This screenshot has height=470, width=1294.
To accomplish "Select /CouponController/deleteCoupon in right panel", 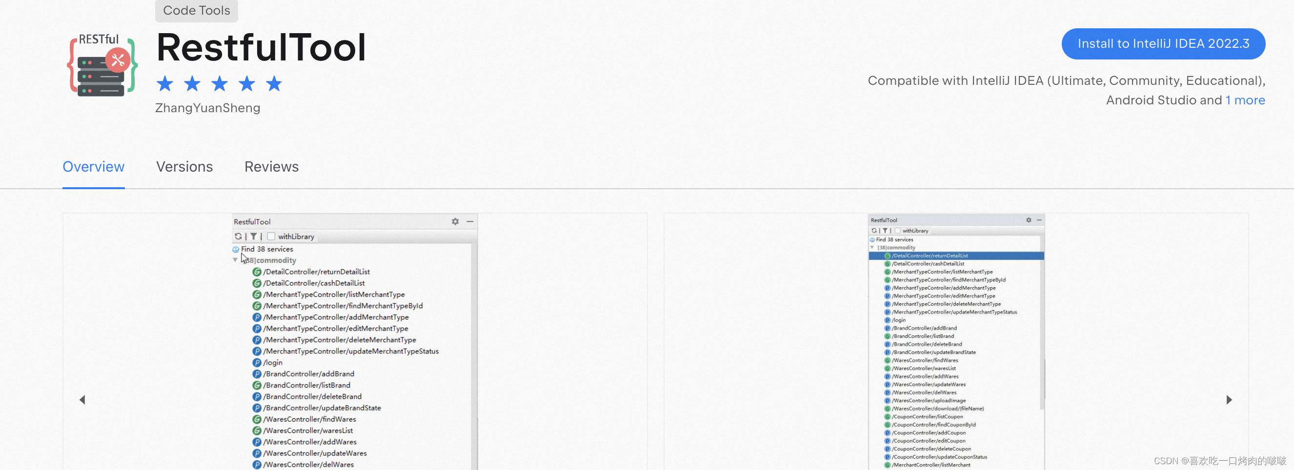I will click(x=931, y=449).
